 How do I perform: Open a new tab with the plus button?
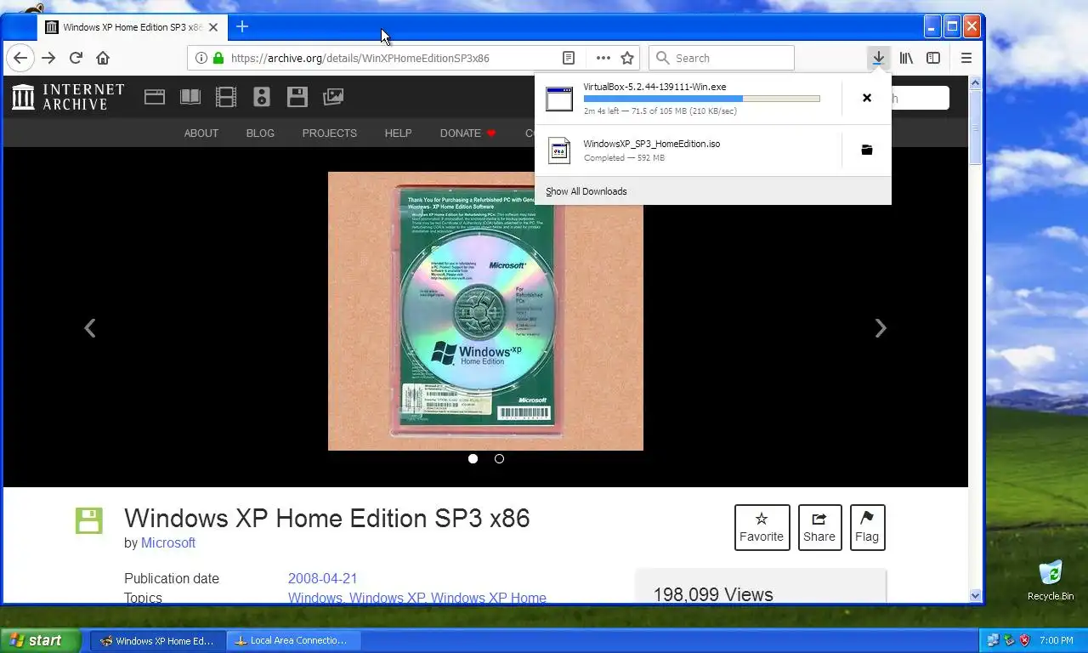point(242,26)
